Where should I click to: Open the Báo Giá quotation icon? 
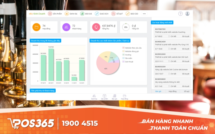[82, 14]
